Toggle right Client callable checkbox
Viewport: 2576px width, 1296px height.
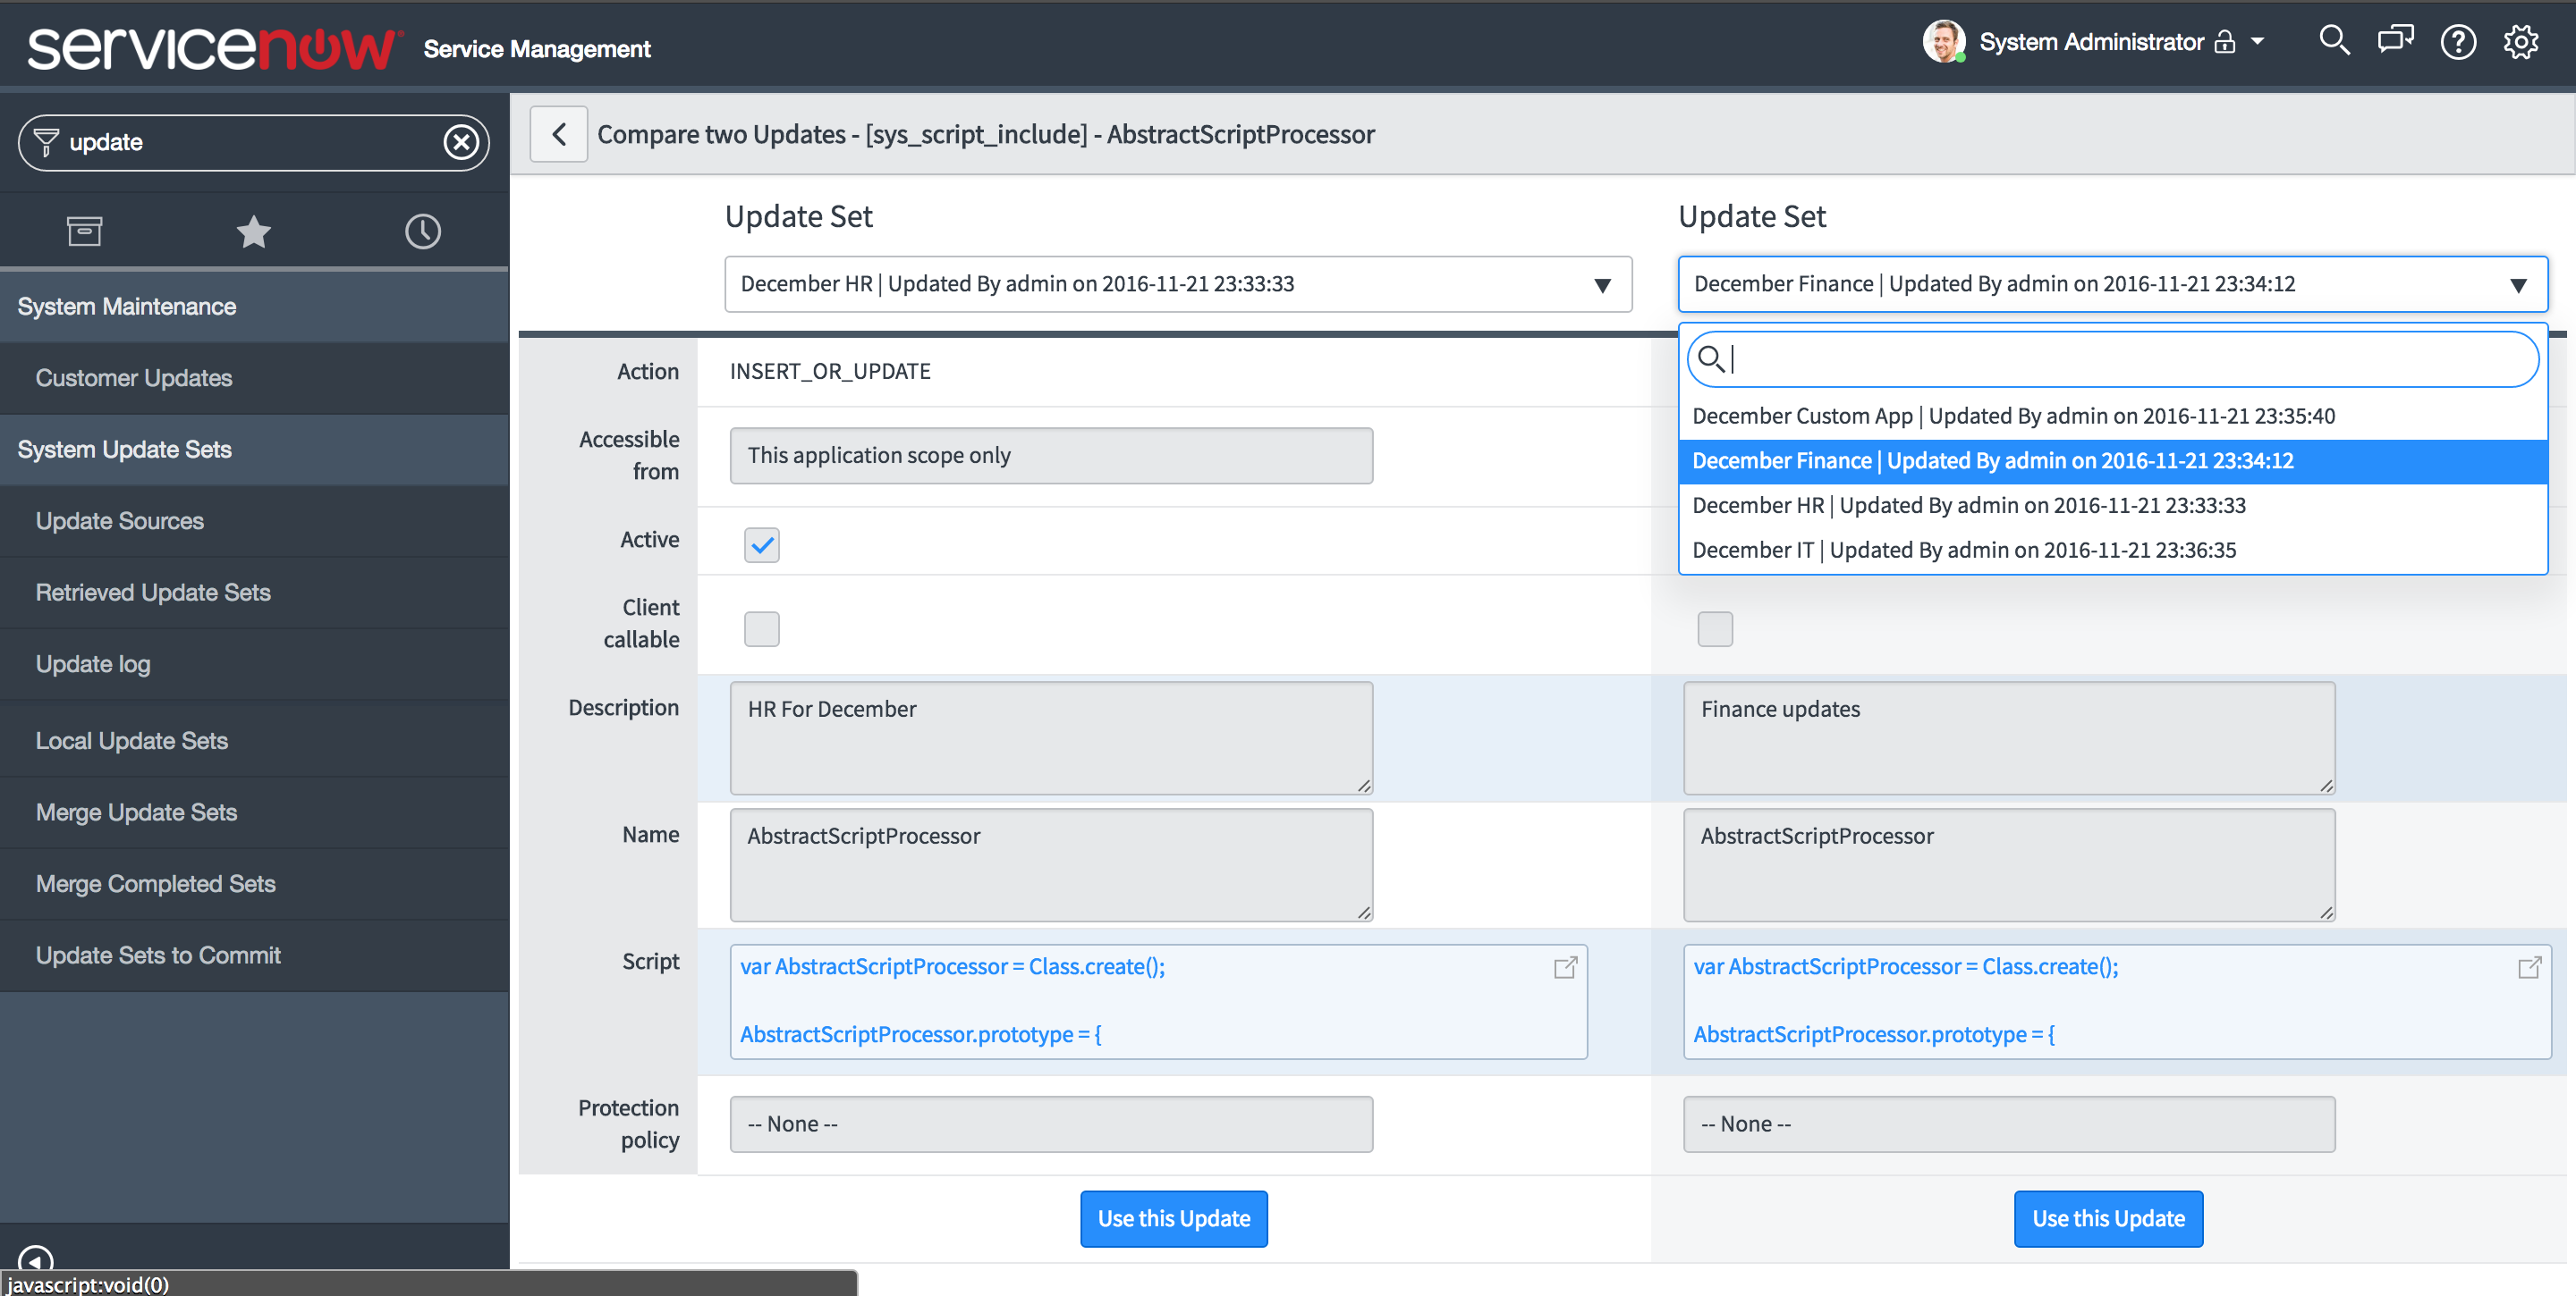(1715, 628)
